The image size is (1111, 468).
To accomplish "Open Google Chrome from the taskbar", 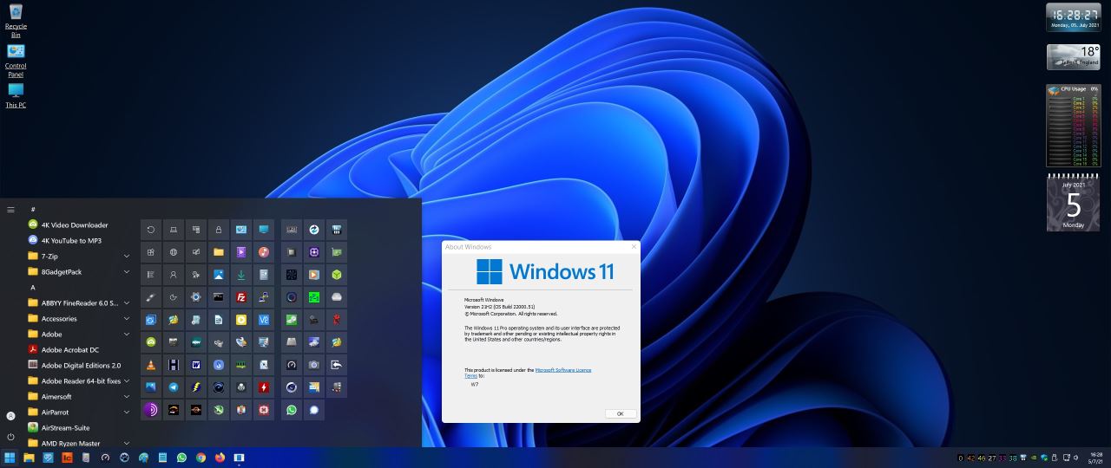I will pos(201,458).
